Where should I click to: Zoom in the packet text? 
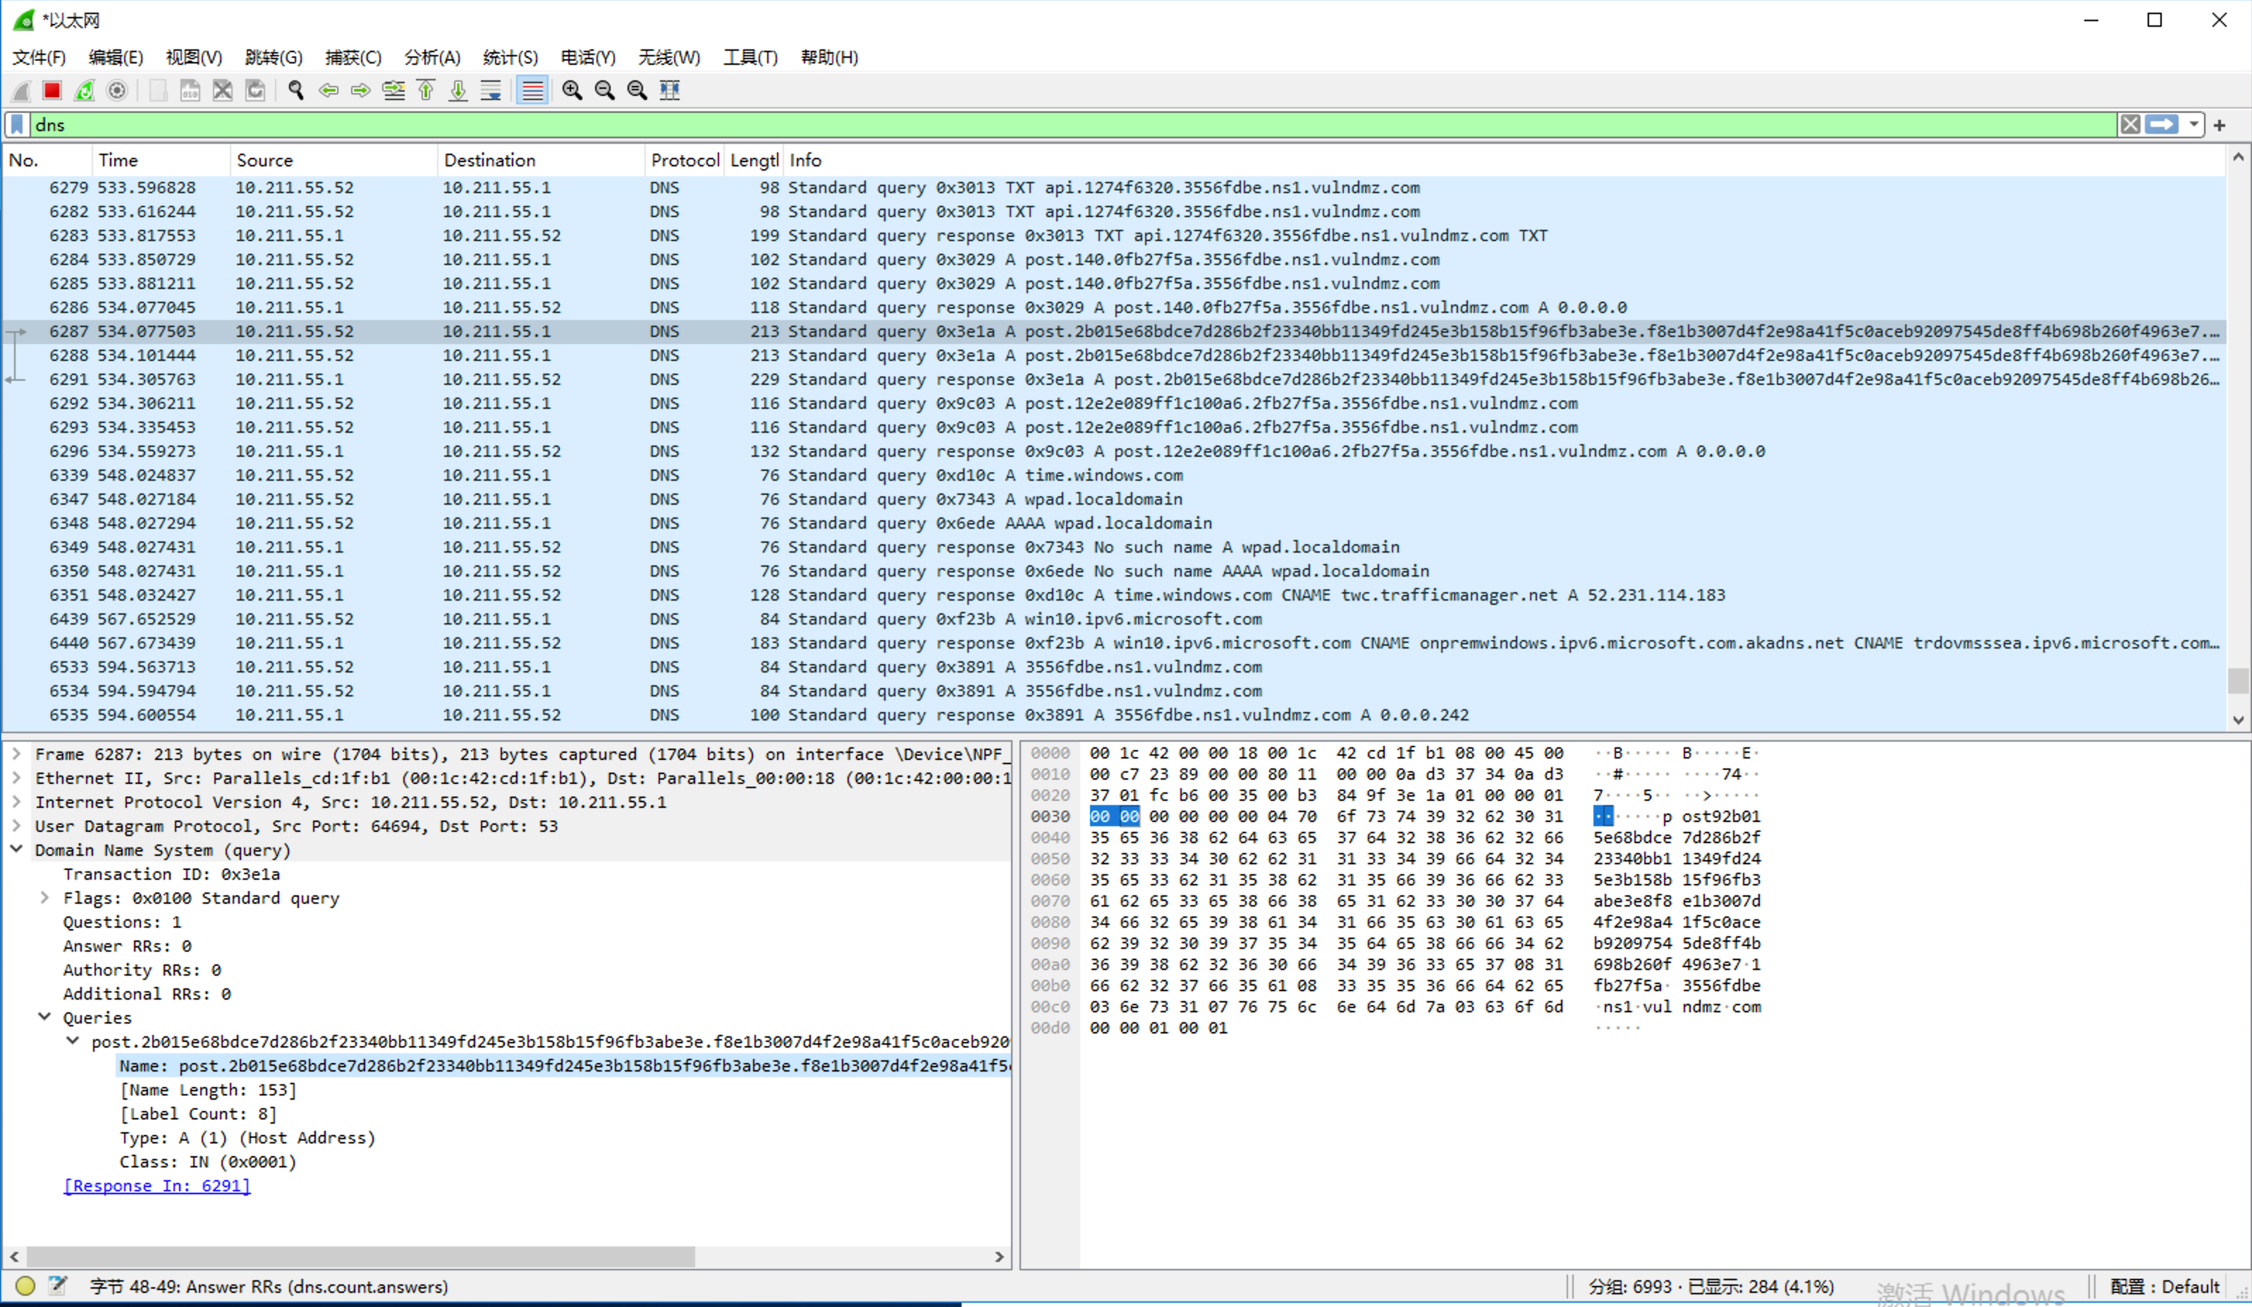coord(572,90)
